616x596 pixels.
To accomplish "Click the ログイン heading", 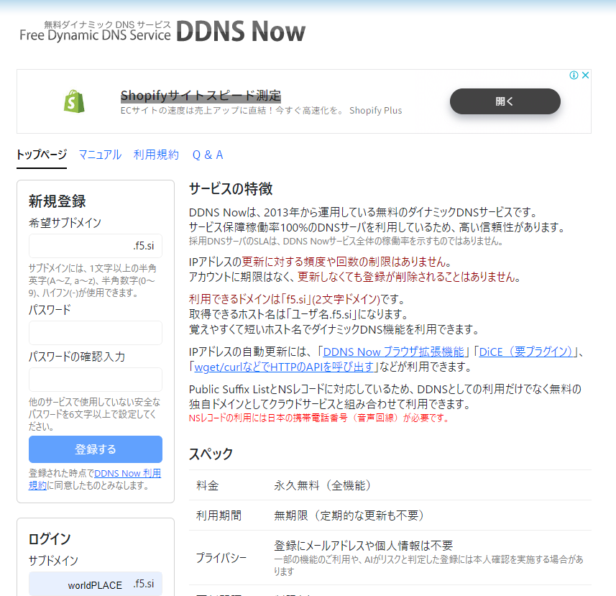I will [50, 538].
